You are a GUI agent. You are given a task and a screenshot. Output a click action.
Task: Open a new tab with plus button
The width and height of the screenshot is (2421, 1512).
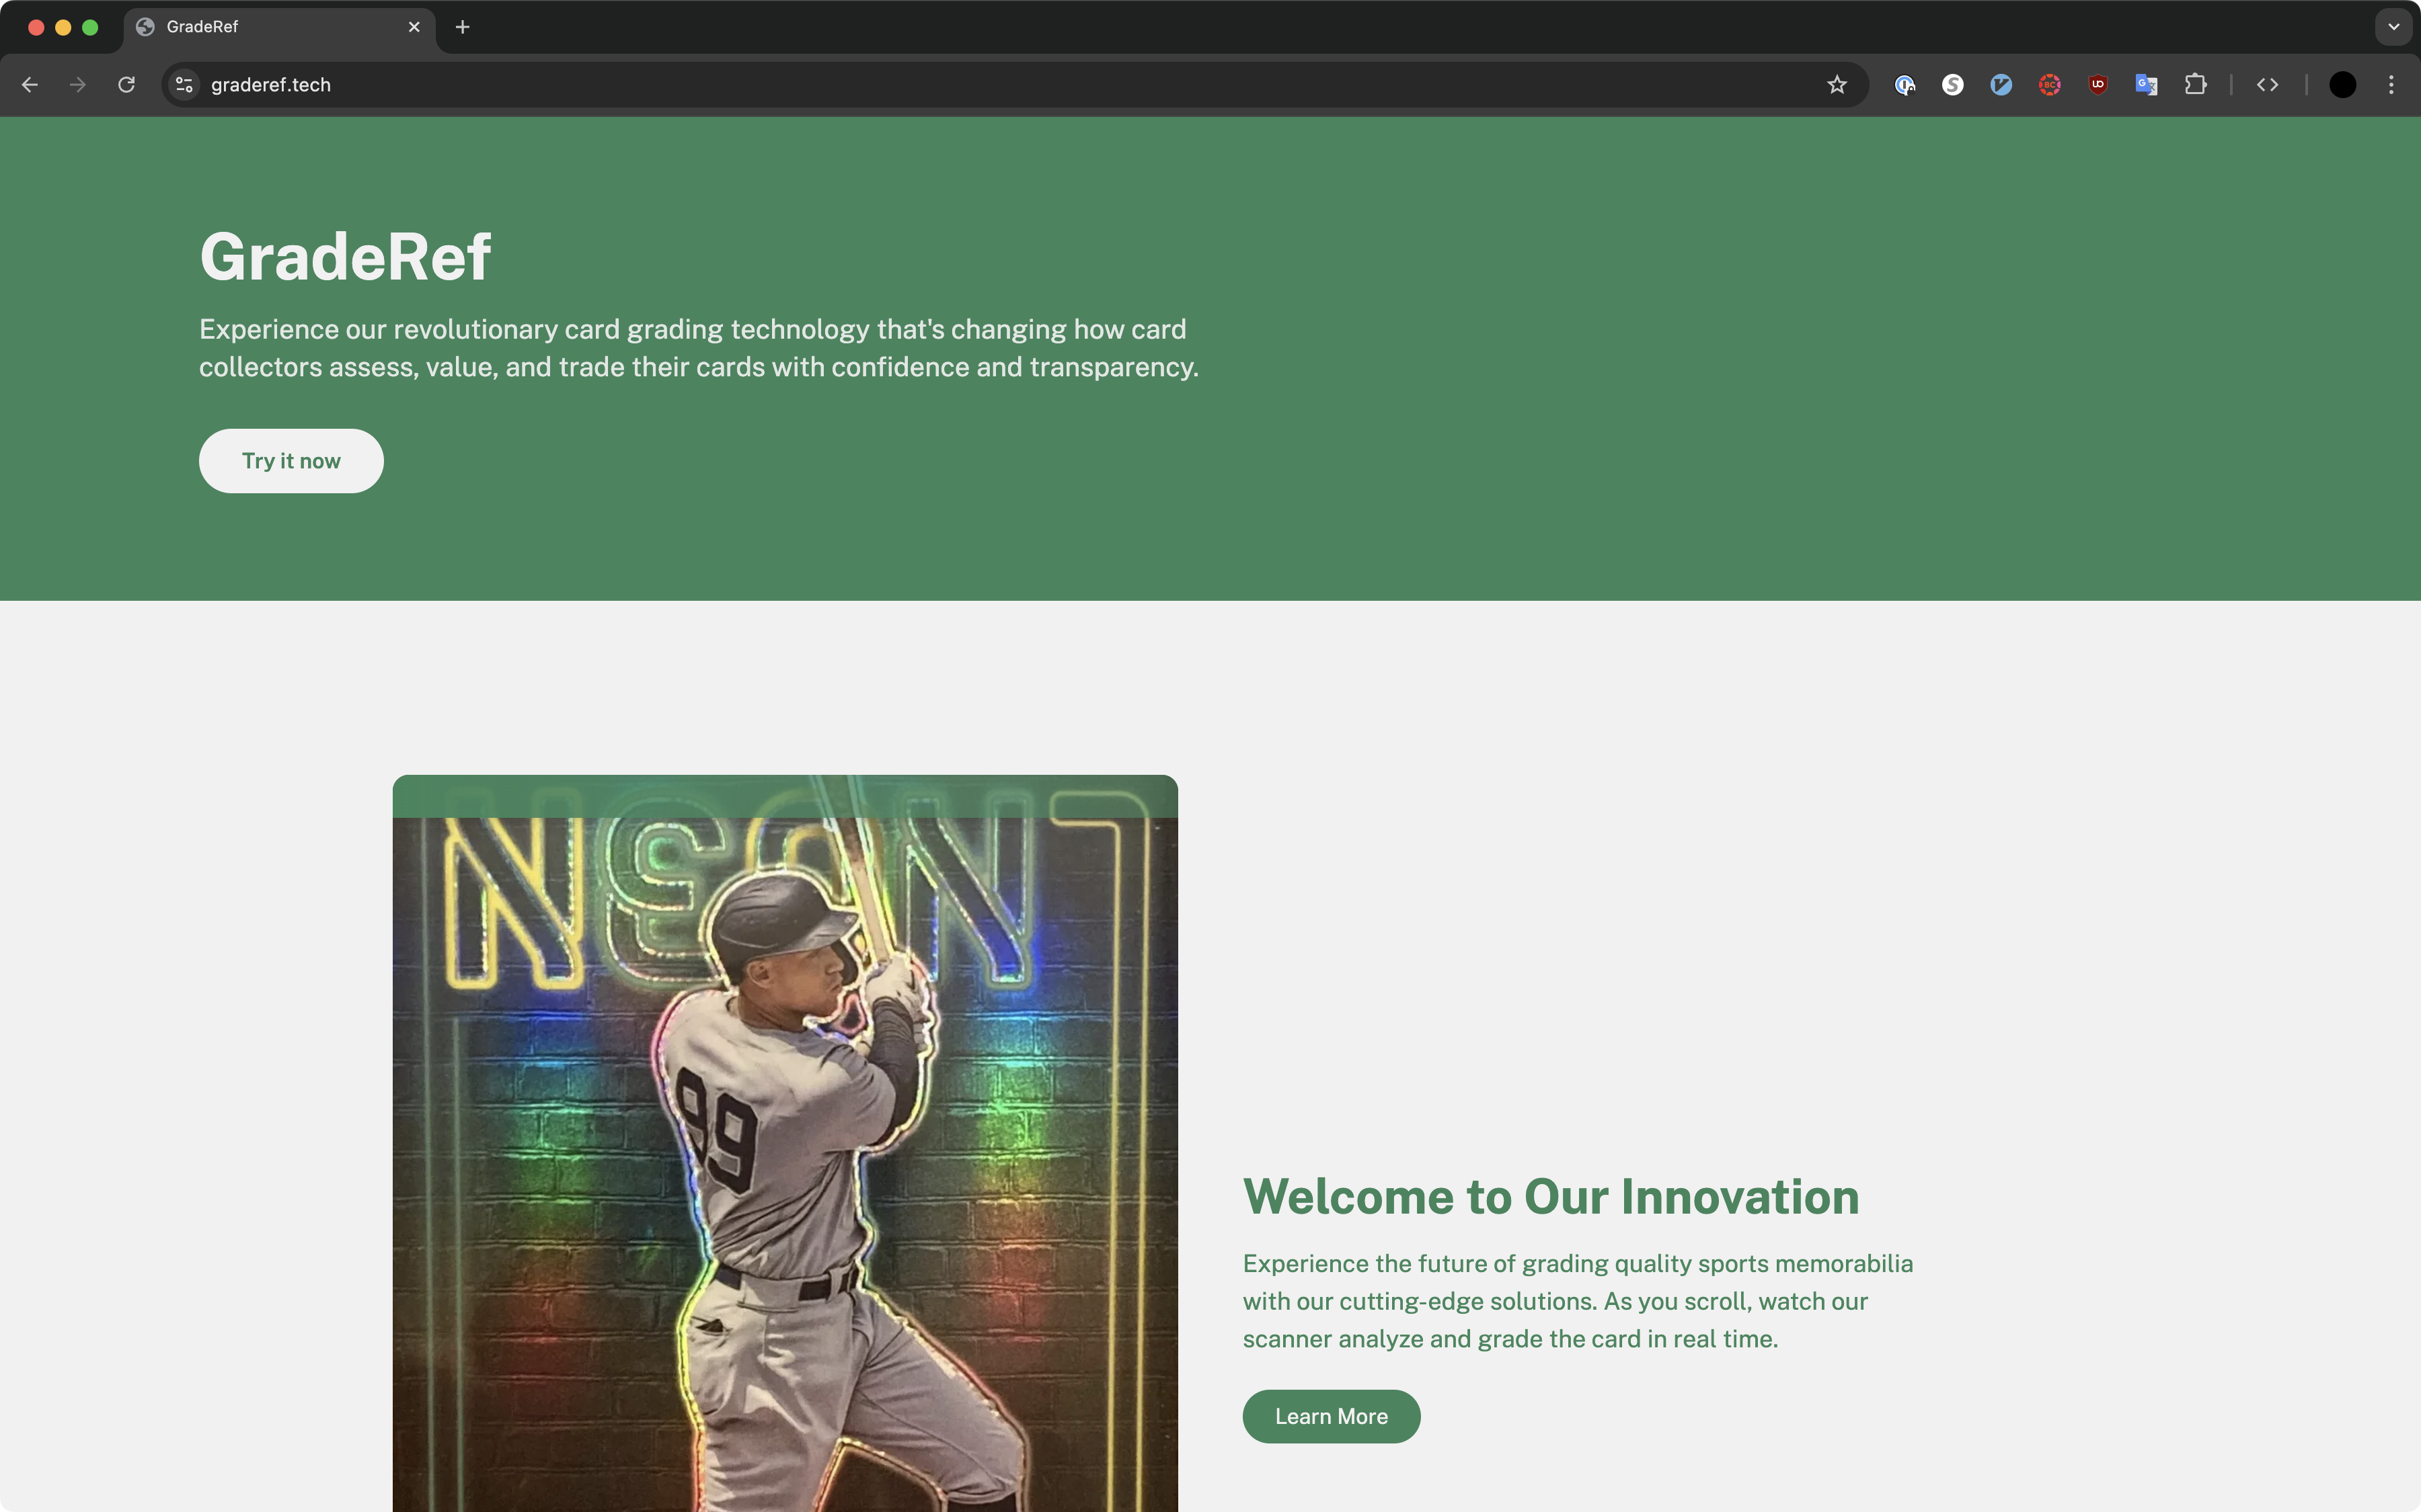pos(462,27)
